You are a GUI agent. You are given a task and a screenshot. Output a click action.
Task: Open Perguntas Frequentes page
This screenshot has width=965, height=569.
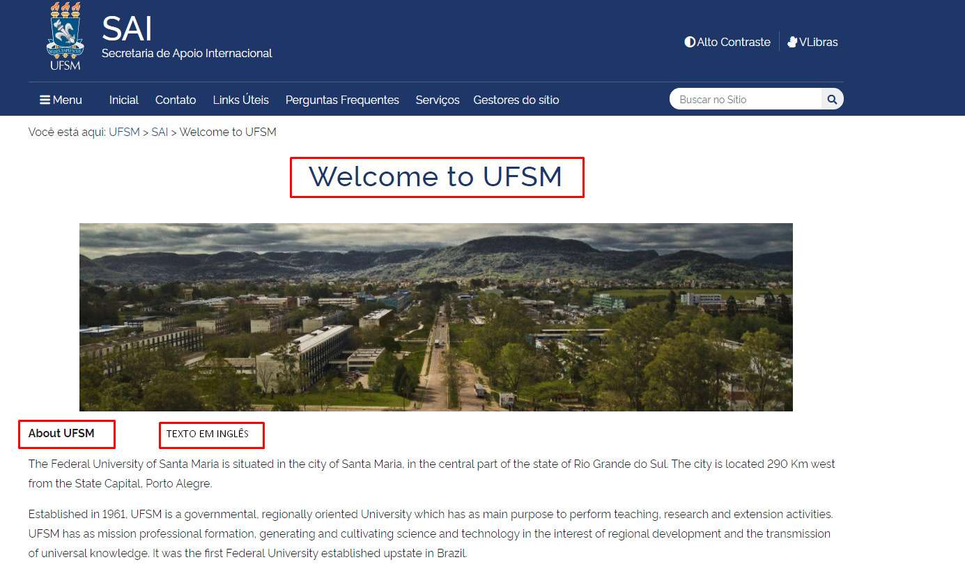(x=342, y=100)
